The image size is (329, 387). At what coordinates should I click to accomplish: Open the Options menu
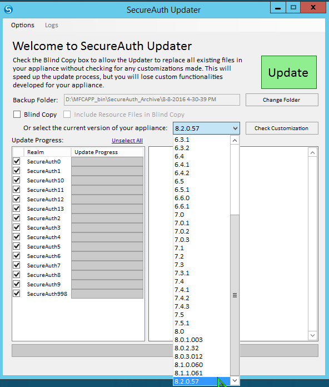pyautogui.click(x=23, y=25)
